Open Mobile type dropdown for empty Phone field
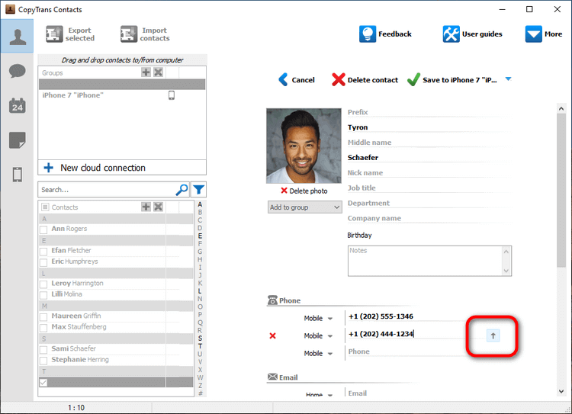Screen dimensions: 572x414 click(318, 353)
